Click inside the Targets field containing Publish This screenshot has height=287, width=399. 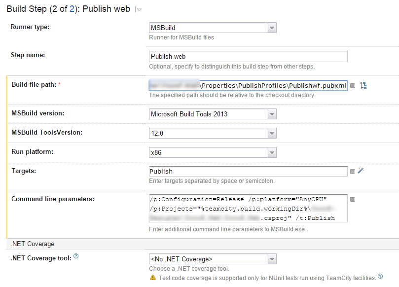[x=248, y=171]
